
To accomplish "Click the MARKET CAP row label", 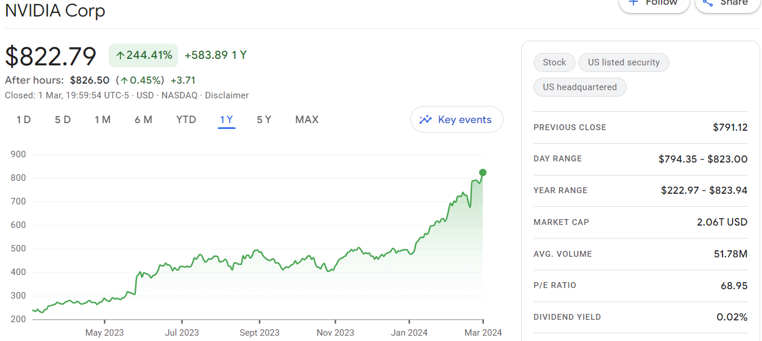I will 561,222.
